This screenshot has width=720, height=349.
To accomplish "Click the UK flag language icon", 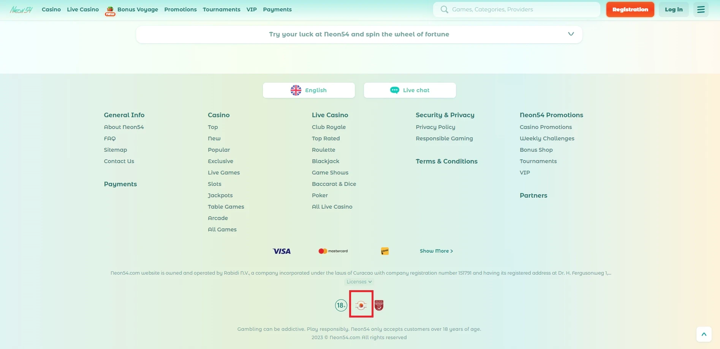I will pyautogui.click(x=296, y=90).
